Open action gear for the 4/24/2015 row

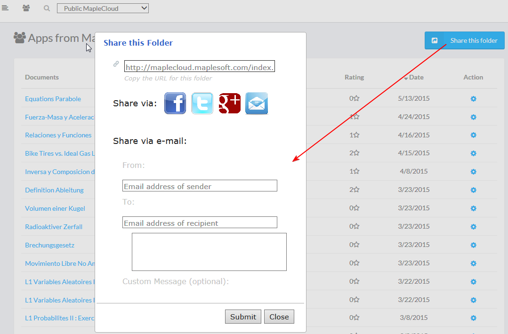tap(473, 117)
